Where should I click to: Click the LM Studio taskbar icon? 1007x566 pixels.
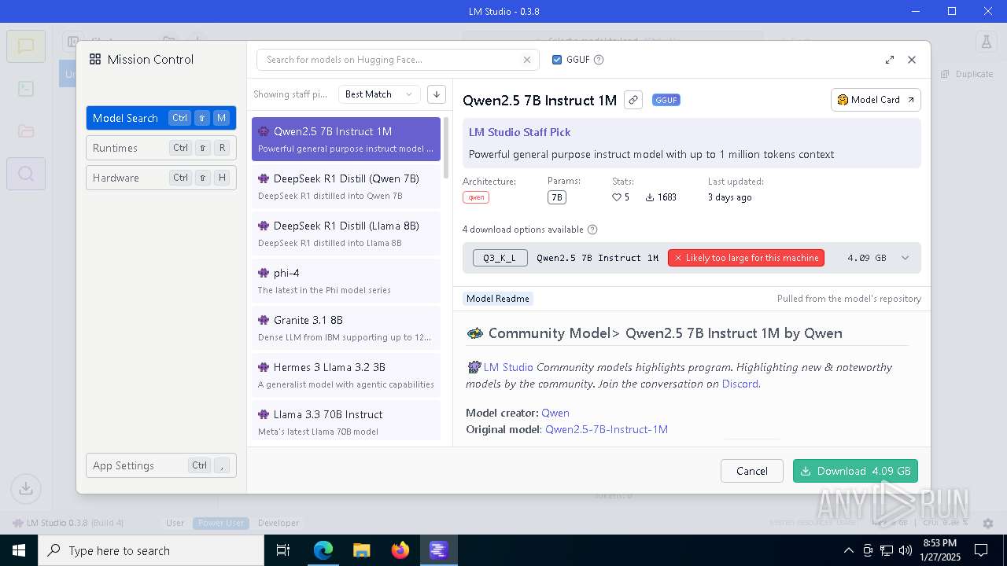[x=438, y=550]
